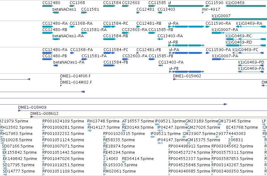Viewport: 267px width, 176px height.
Task: Select the l(1)G0469 gene bar
Action: coord(246,6)
